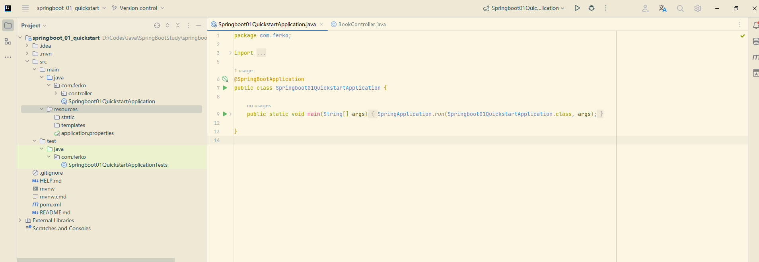759x262 pixels.
Task: Click run gutter icon beside main method
Action: [225, 114]
